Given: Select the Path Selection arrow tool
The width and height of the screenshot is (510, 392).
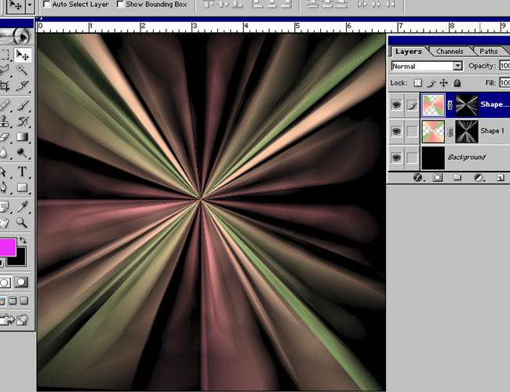Looking at the screenshot, I should point(5,172).
